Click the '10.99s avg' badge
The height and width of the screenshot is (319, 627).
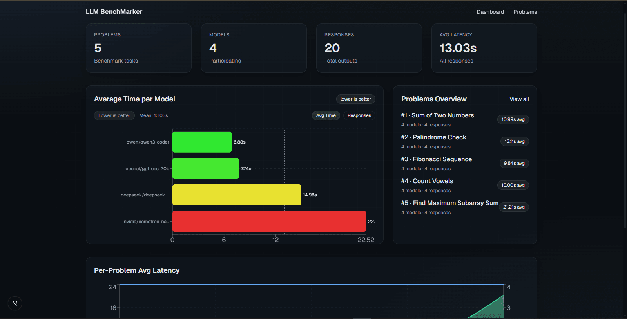513,119
